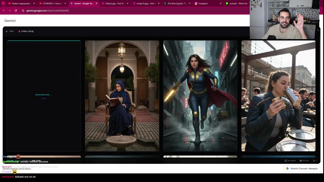
Task: Click 'Güvenli olmayan içeriği bildirin' link
Action: pos(17,169)
